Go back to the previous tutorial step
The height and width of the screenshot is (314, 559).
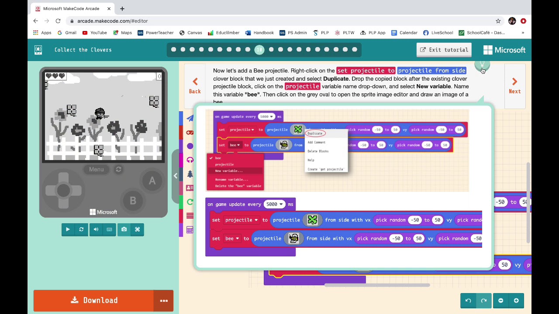[x=195, y=85]
